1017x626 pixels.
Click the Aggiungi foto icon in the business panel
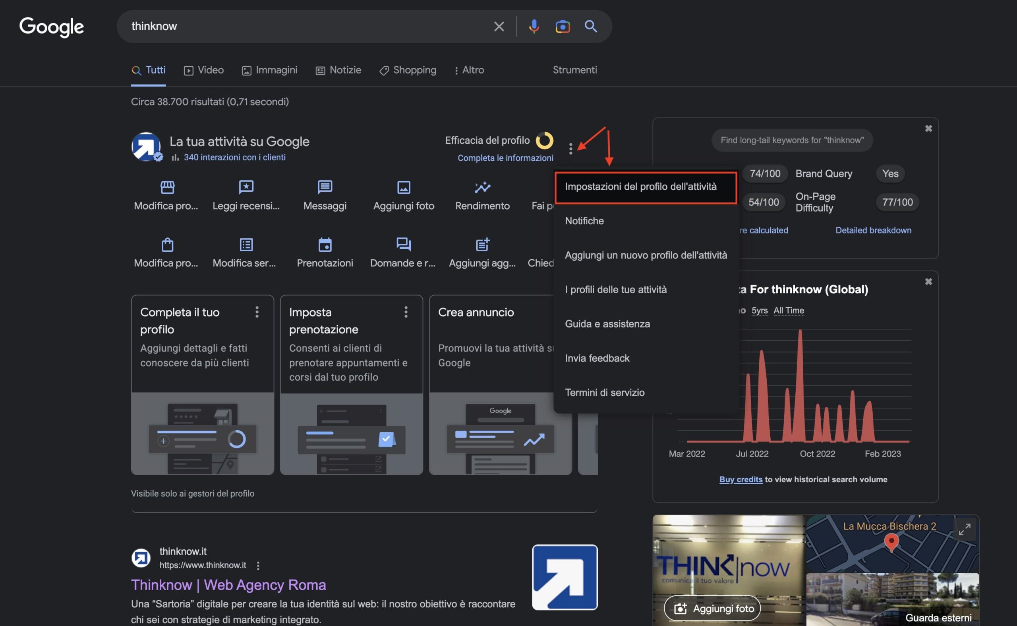[404, 187]
